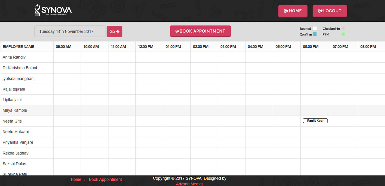Click the 06:00 PM column header

[x=311, y=47]
